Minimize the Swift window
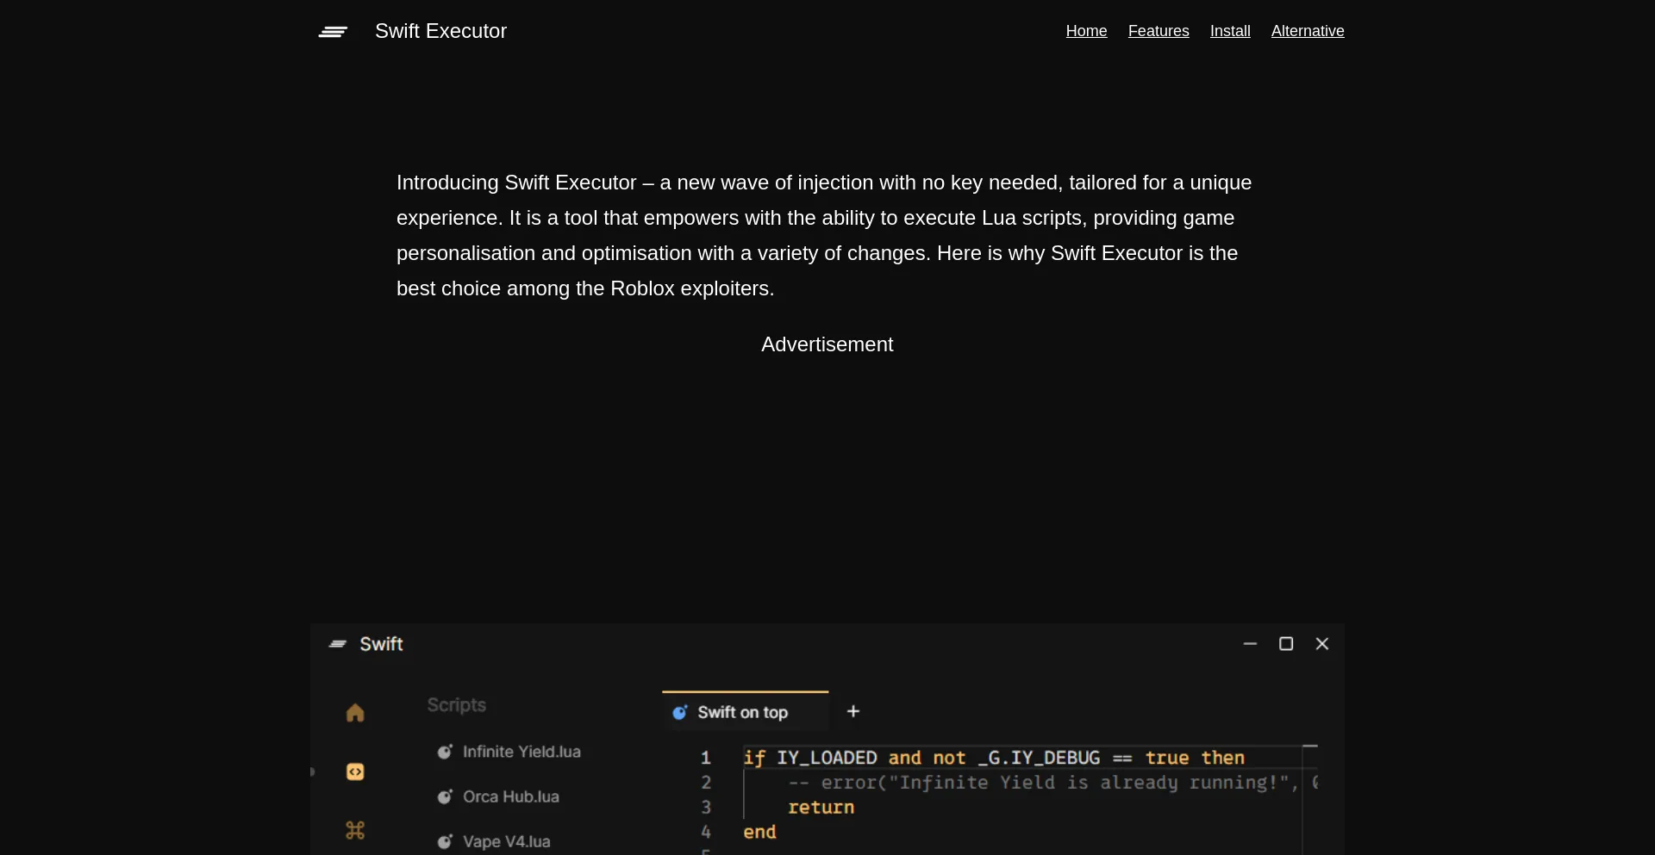This screenshot has width=1655, height=855. click(1250, 644)
